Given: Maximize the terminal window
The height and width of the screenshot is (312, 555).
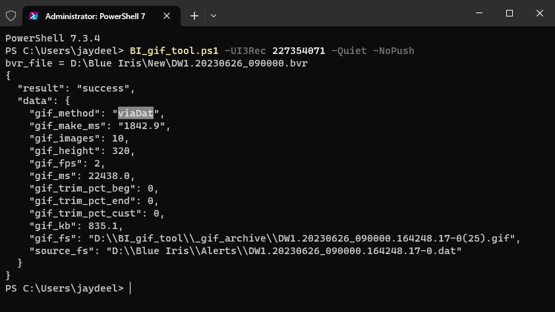Looking at the screenshot, I should (510, 13).
